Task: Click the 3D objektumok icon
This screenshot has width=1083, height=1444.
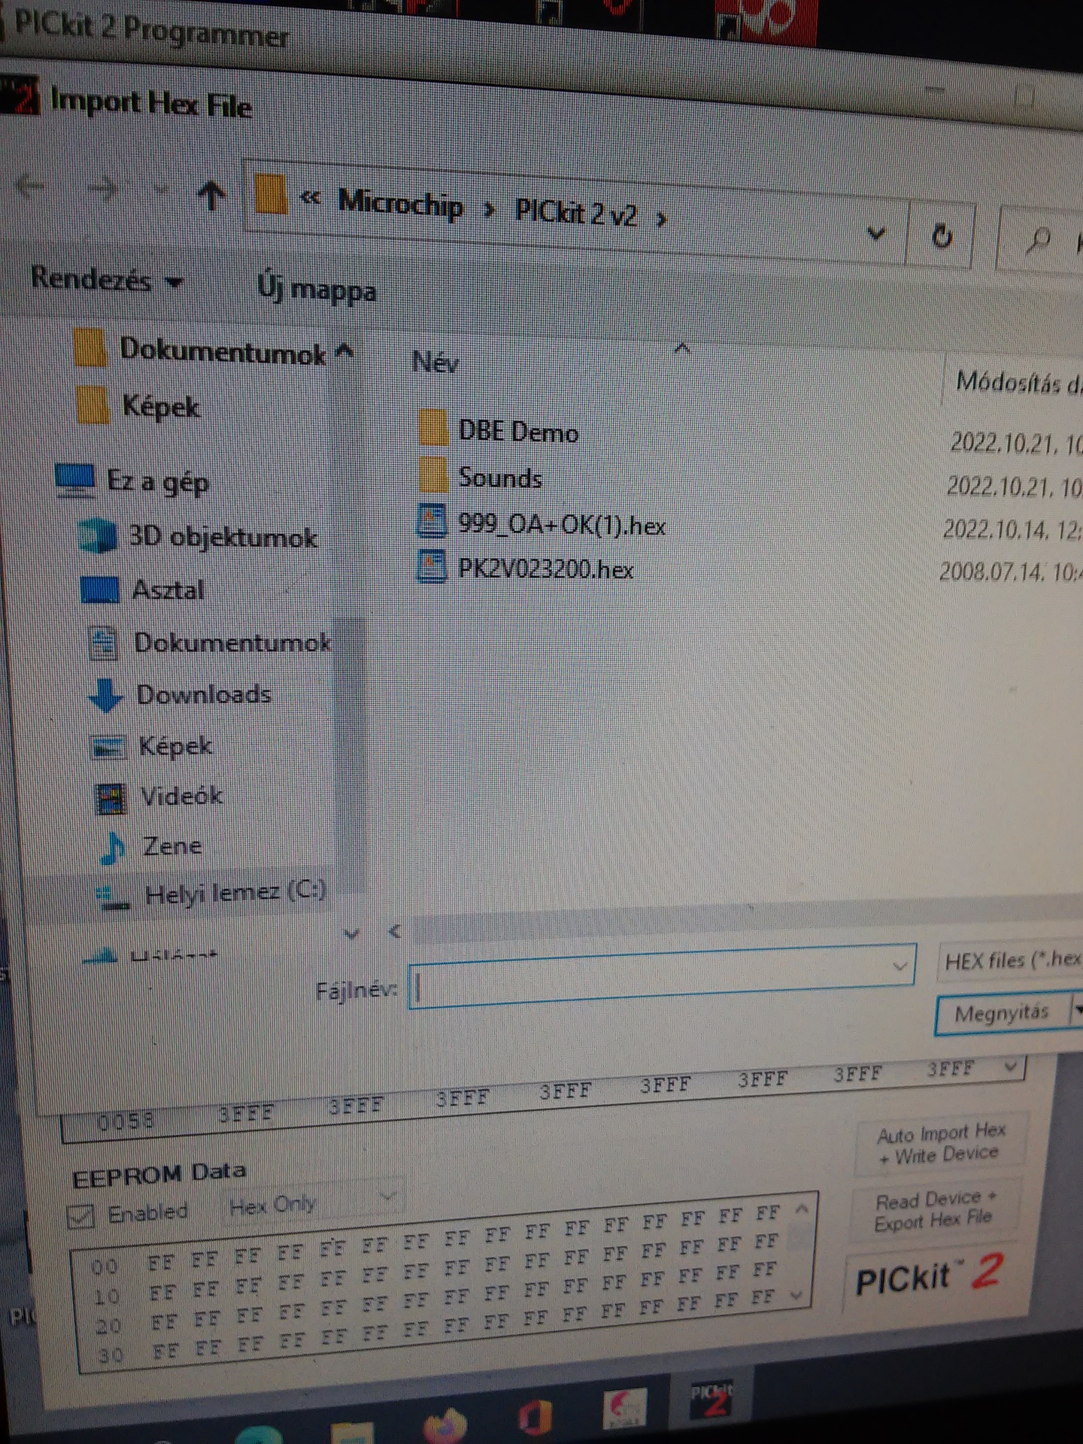Action: (98, 535)
